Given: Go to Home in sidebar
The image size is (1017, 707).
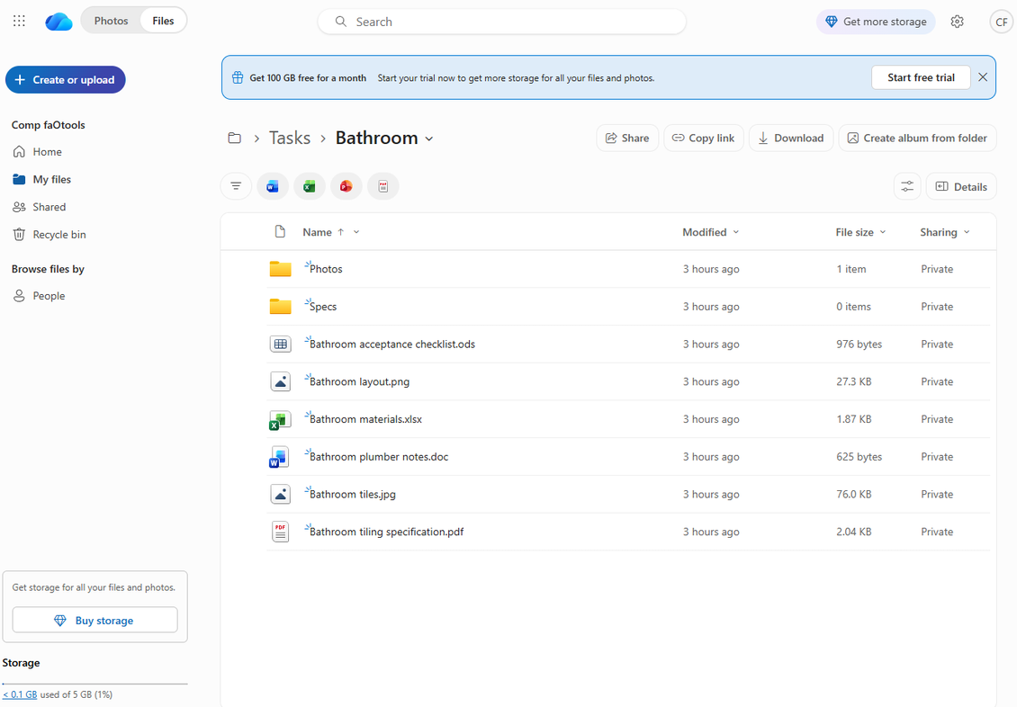Looking at the screenshot, I should pyautogui.click(x=48, y=152).
